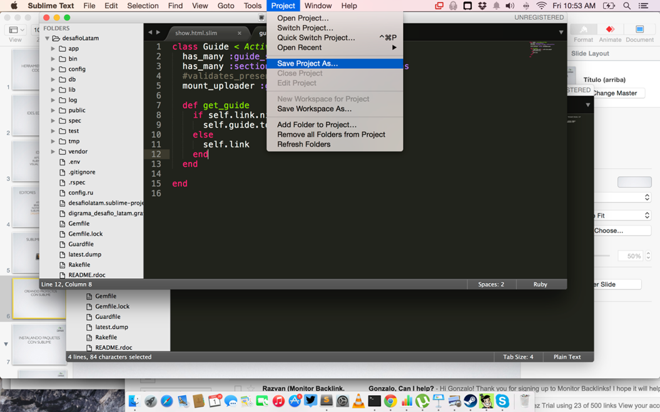Image resolution: width=660 pixels, height=412 pixels.
Task: Click Choose… button in Keynote panel
Action: point(622,231)
